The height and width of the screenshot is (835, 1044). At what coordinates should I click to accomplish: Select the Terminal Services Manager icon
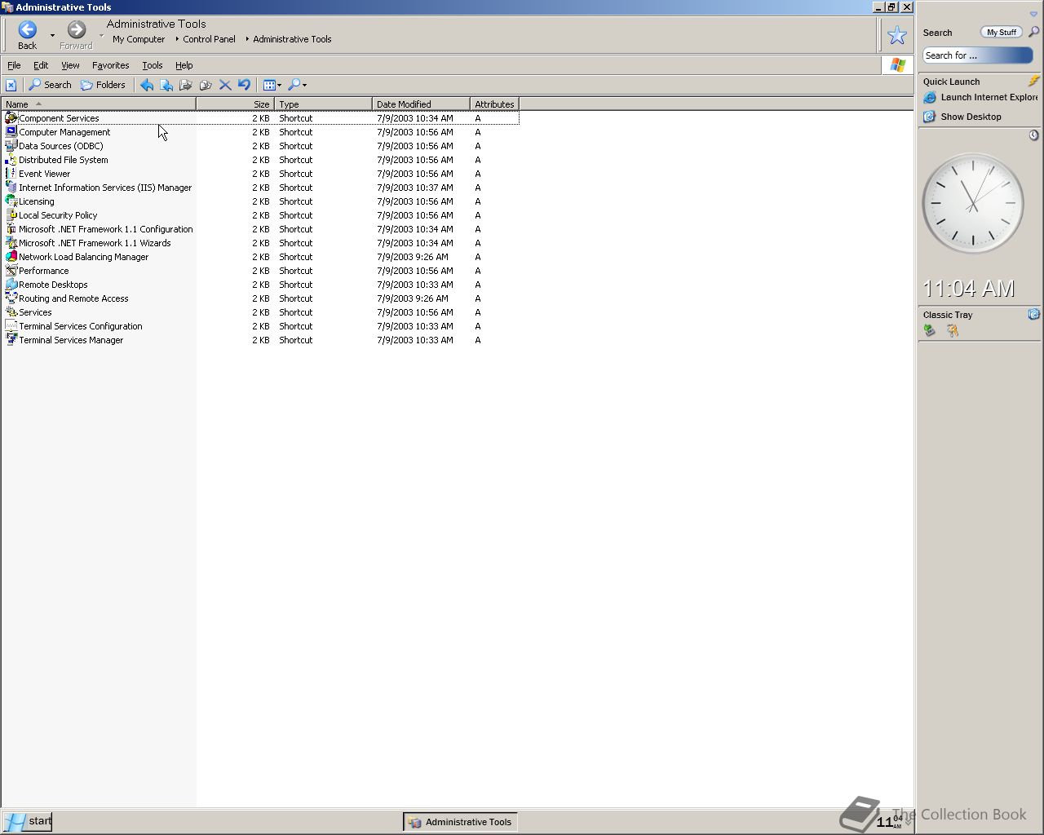(x=11, y=340)
